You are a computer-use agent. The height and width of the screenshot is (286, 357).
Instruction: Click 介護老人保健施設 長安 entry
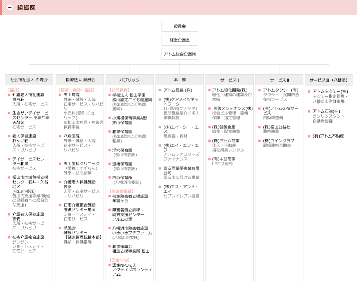coord(80,184)
